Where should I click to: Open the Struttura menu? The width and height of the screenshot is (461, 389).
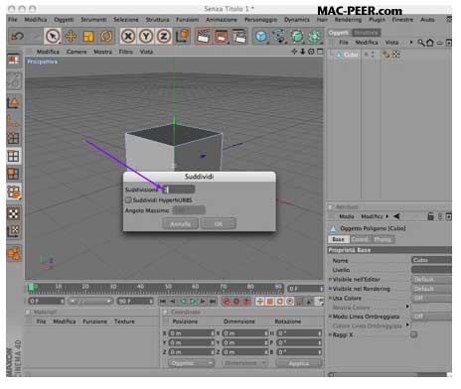coord(157,20)
